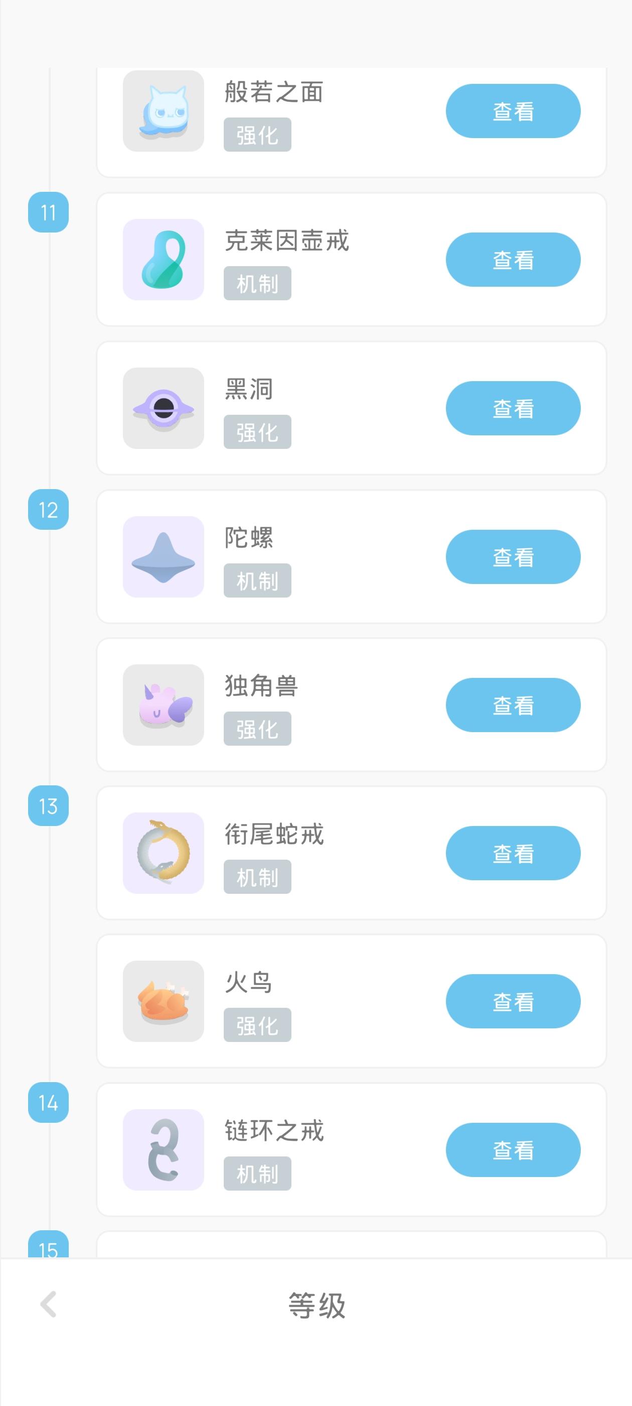Tap the 火鸟 roast bird icon
Viewport: 632px width, 1406px height.
pos(163,1002)
